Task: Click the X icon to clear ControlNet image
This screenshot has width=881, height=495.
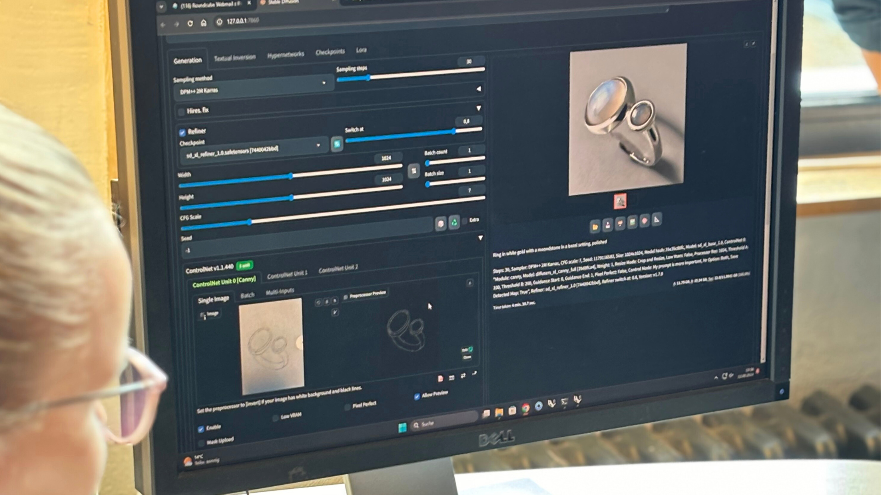Action: click(335, 301)
